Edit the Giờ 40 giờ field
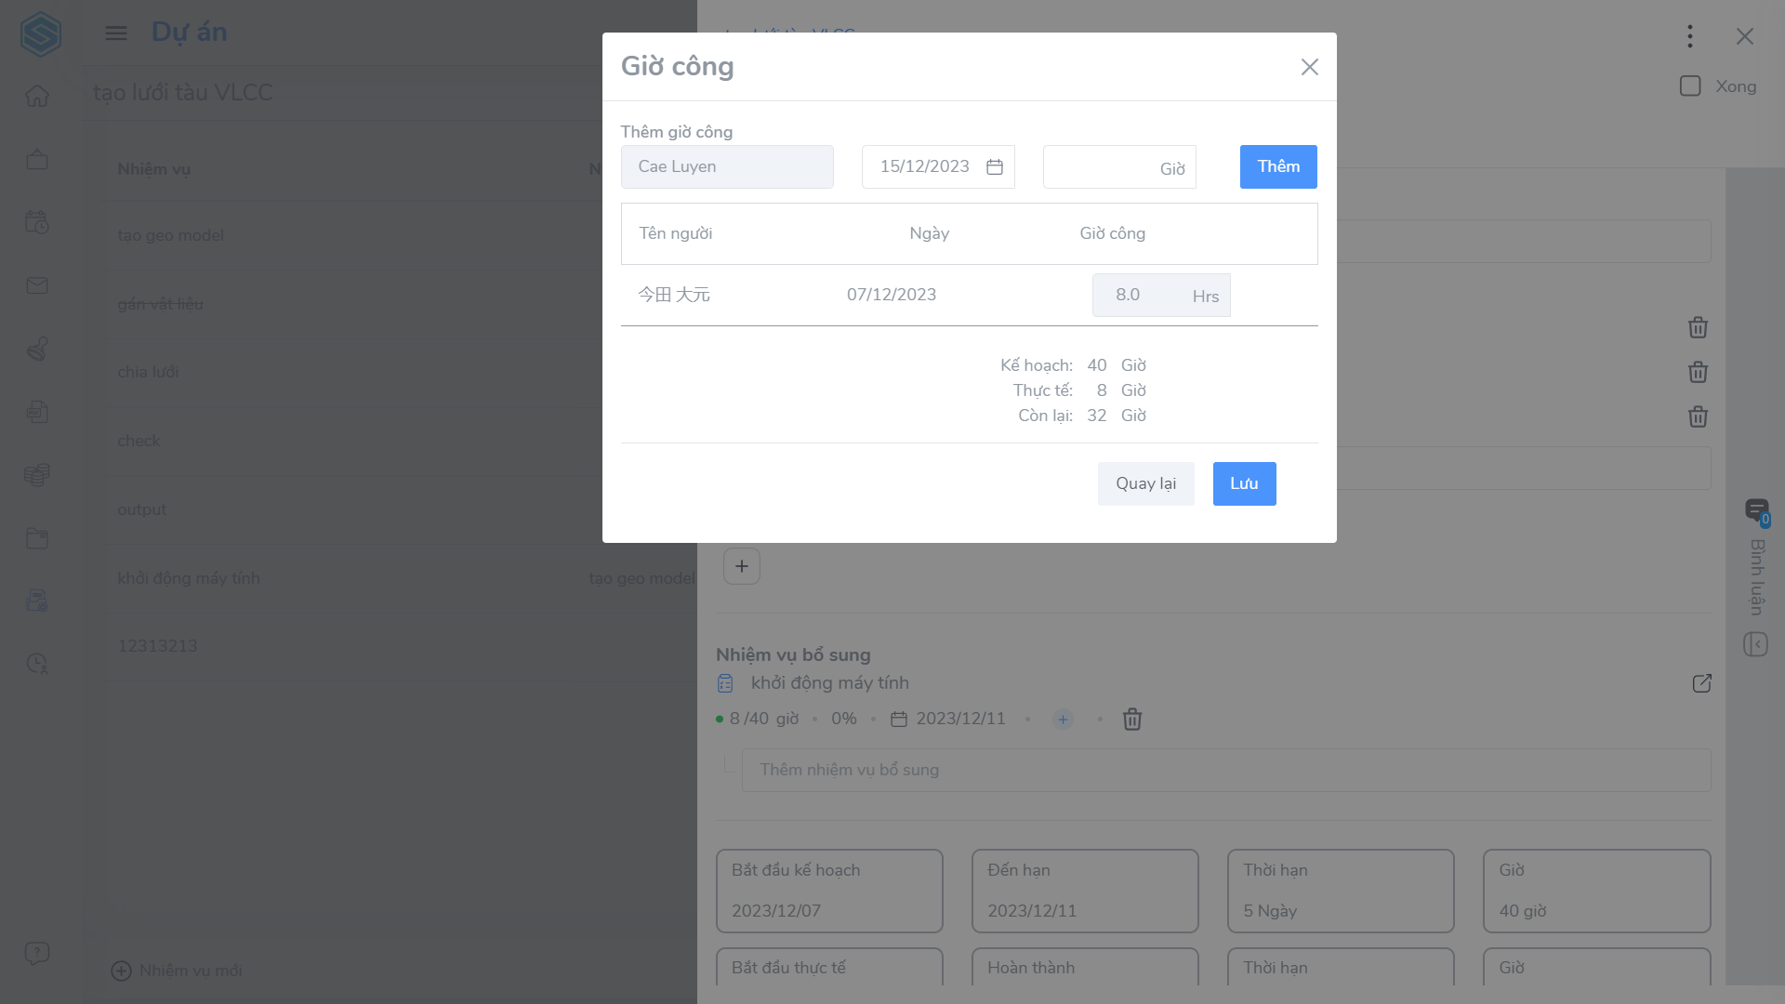The image size is (1785, 1004). coord(1597,891)
